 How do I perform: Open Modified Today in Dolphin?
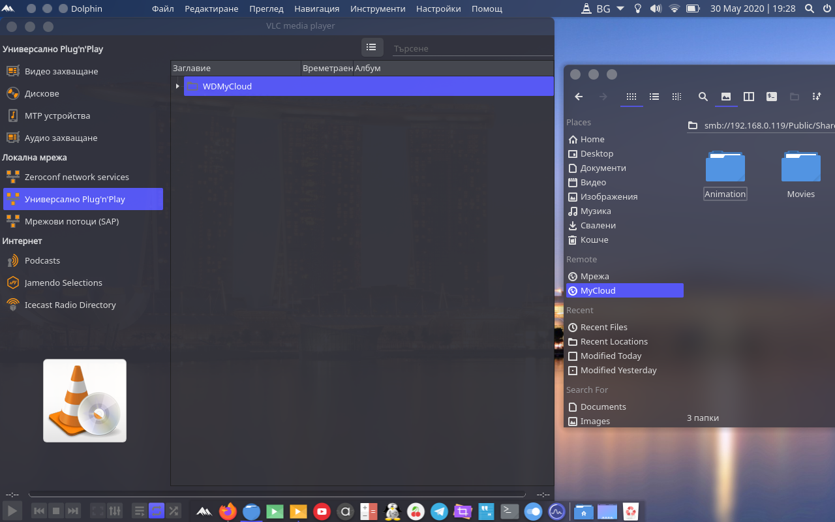click(625, 356)
